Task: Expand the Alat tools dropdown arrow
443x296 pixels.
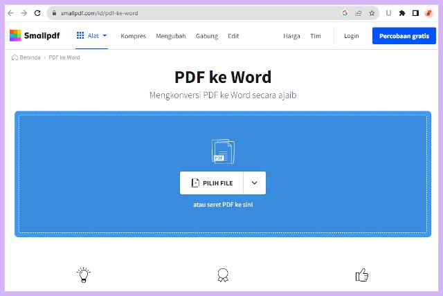Action: coord(105,35)
